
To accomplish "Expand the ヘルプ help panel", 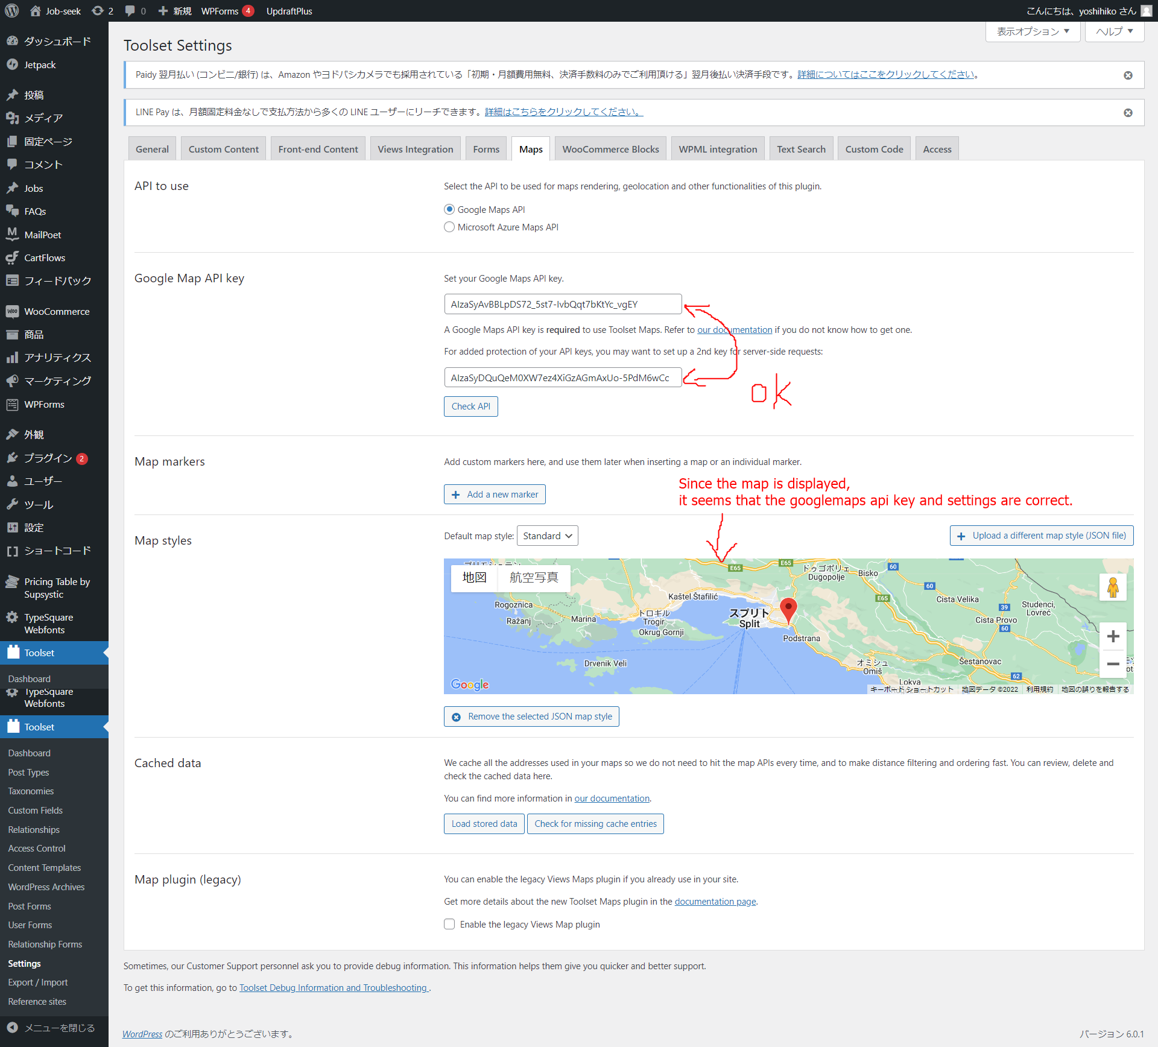I will coord(1114,31).
